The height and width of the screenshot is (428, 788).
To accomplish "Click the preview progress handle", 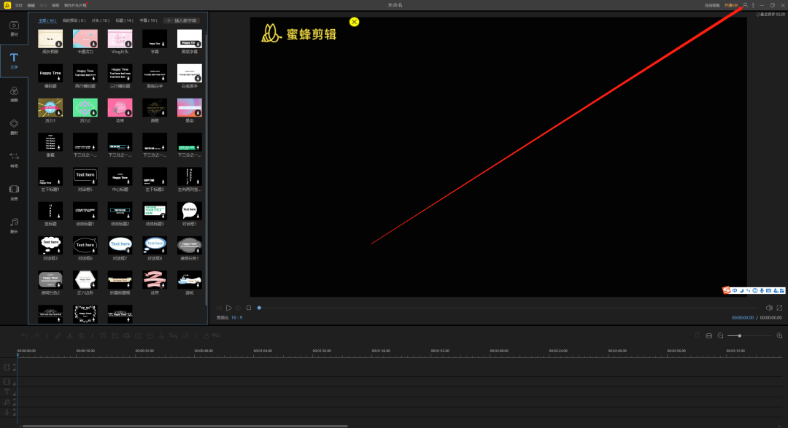I will pyautogui.click(x=259, y=308).
